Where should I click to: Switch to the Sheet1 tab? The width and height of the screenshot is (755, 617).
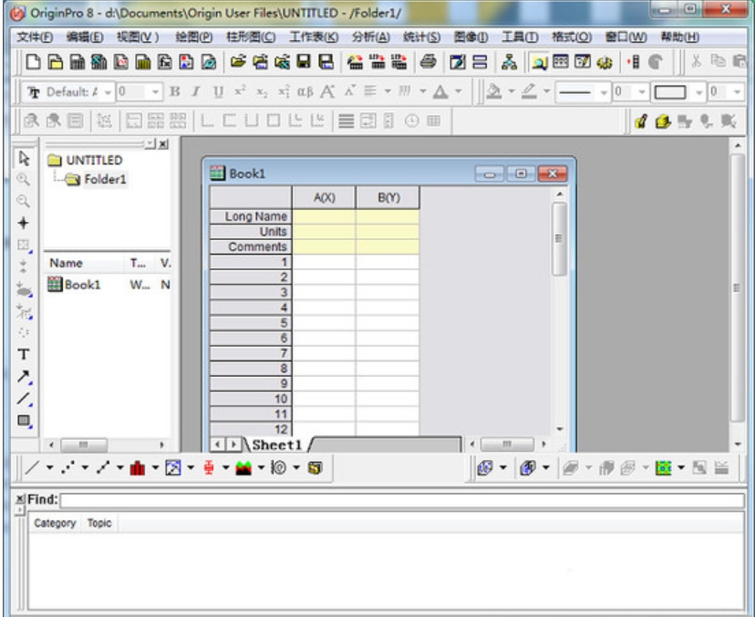(x=277, y=444)
